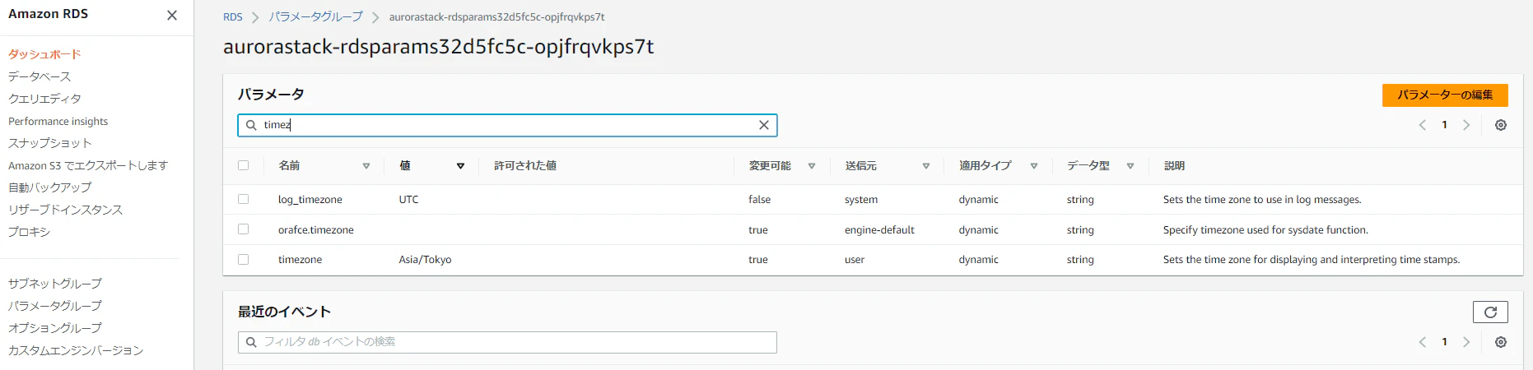The image size is (1533, 370).
Task: Clear the timez search filter text
Action: tap(764, 125)
